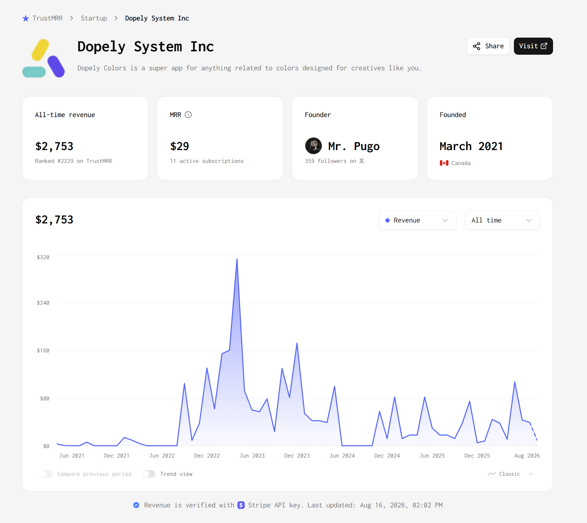Click Mr. Pugo's avatar photo

tap(314, 146)
